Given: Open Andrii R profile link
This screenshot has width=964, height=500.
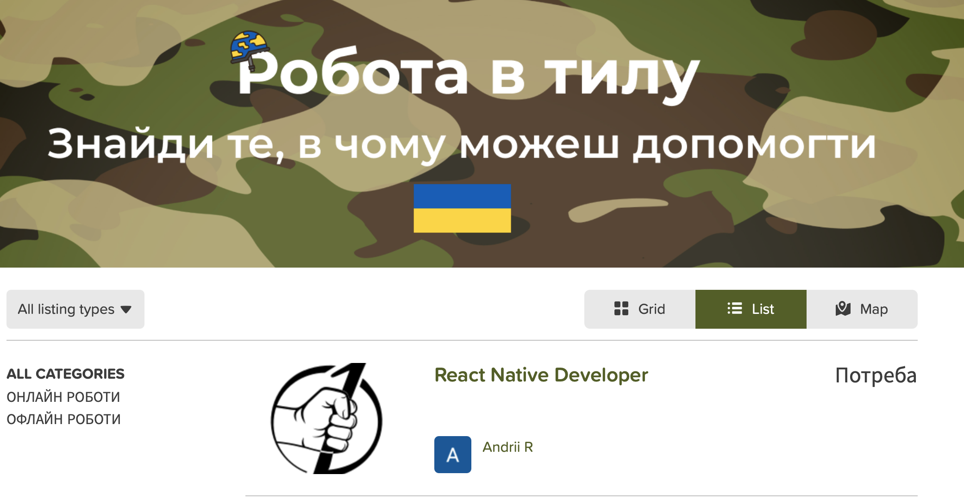Looking at the screenshot, I should tap(507, 447).
